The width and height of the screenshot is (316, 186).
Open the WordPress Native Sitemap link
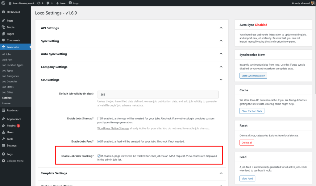(x=113, y=128)
